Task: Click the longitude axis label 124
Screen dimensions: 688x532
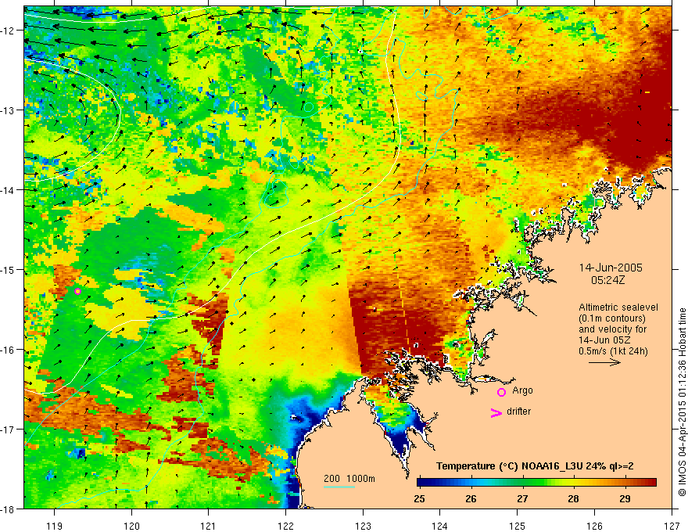Action: pyautogui.click(x=440, y=526)
